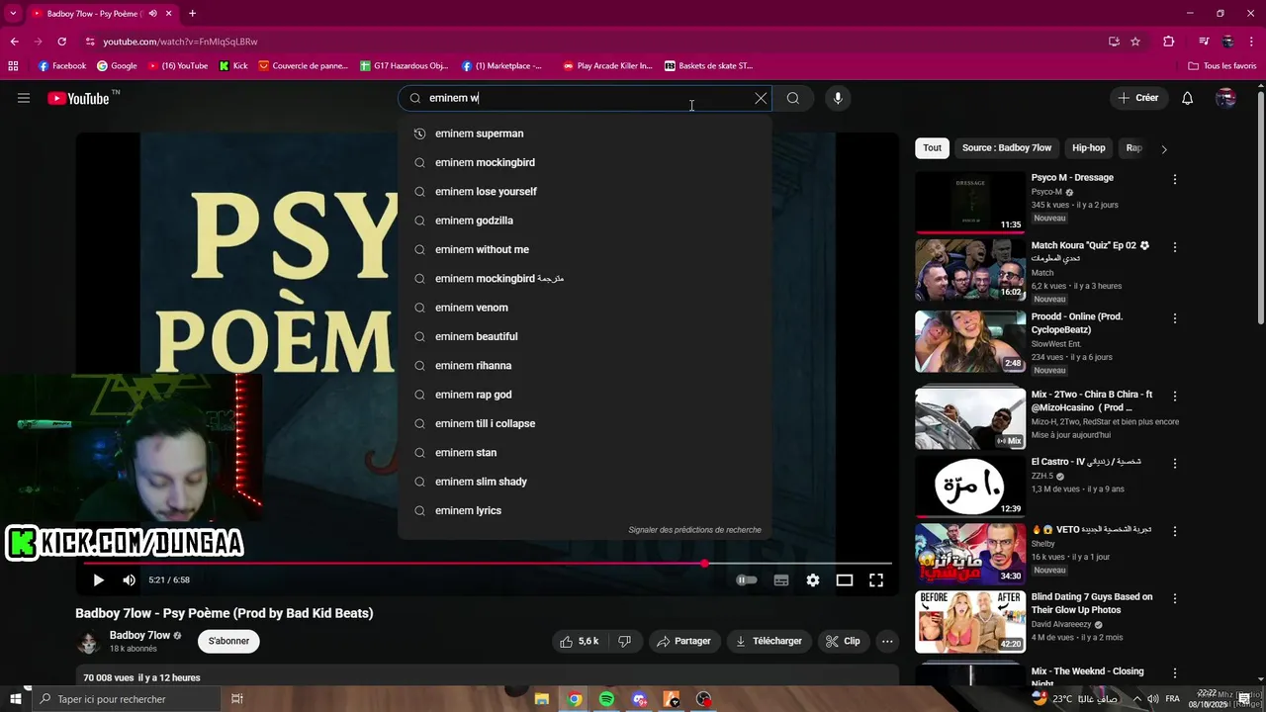This screenshot has height=712, width=1266.
Task: Select the Hip-hop filter chip
Action: 1089,148
